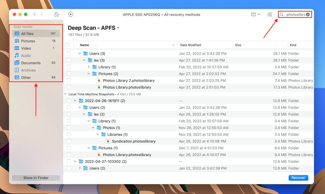Select All files in sidebar

36,33
